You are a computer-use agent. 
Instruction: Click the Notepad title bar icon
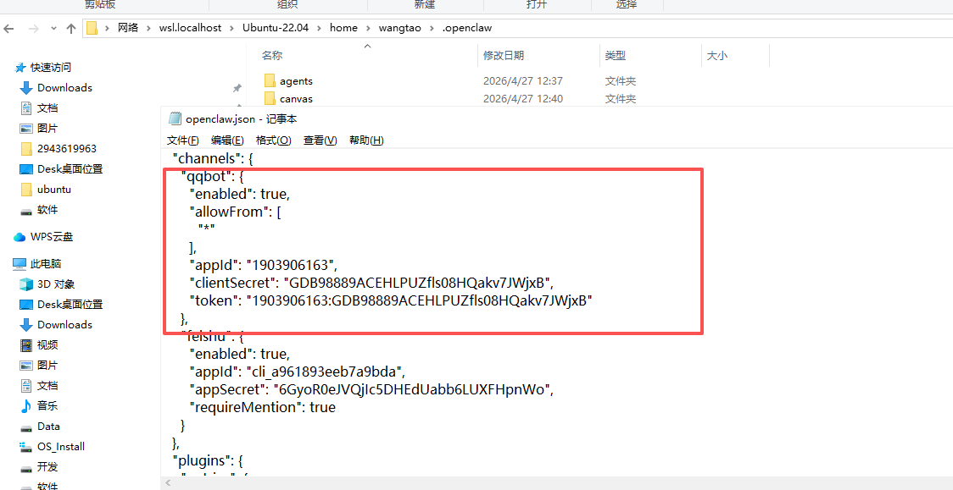coord(175,118)
